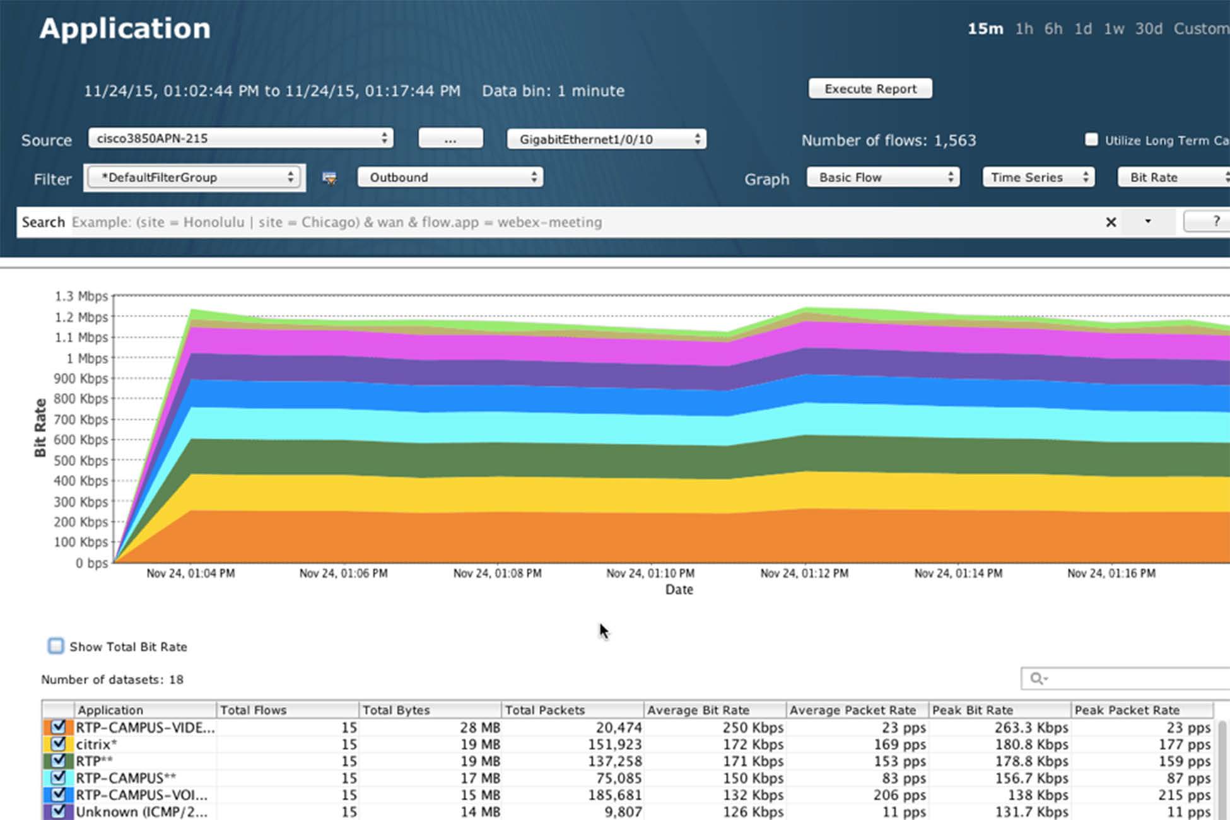This screenshot has height=820, width=1230.
Task: Select the 1h time range
Action: click(1024, 29)
